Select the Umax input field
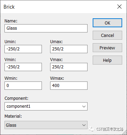This screenshot has width=127, height=135. (x=69, y=49)
